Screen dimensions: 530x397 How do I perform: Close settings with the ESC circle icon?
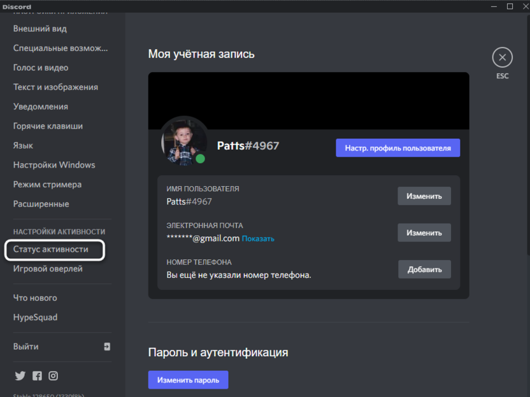(x=502, y=57)
